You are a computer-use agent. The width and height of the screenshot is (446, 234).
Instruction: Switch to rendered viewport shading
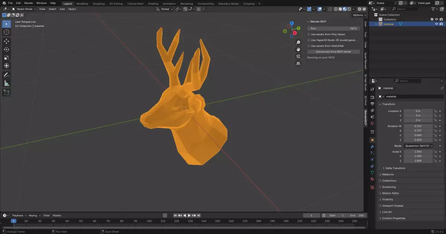pyautogui.click(x=349, y=9)
